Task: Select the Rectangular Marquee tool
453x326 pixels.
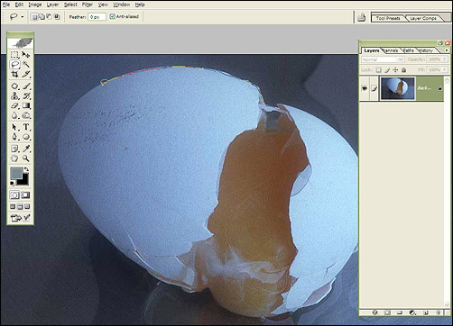Action: pos(14,55)
